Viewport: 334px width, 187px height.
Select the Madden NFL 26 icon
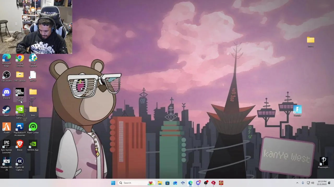point(7,164)
